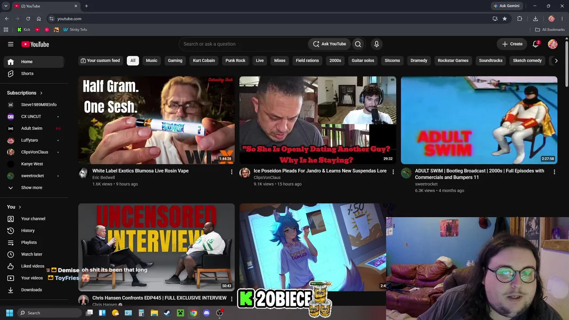Image resolution: width=569 pixels, height=320 pixels.
Task: Click the magnifier search button
Action: point(358,44)
